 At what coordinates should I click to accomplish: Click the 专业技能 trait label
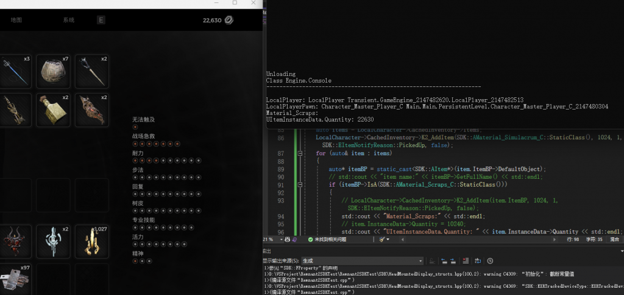143,220
